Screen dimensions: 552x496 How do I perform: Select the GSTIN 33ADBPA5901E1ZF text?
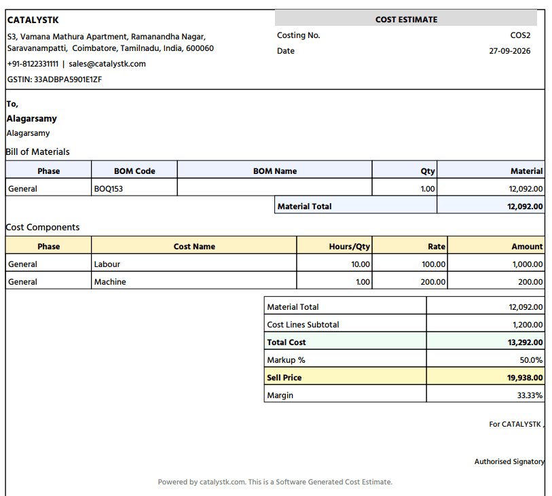[x=54, y=79]
